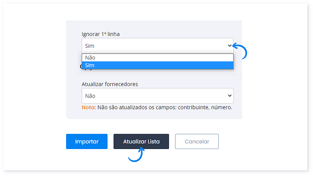The width and height of the screenshot is (313, 176).
Task: Collapse the Ignorar 1ª linha select box
Action: tap(157, 46)
